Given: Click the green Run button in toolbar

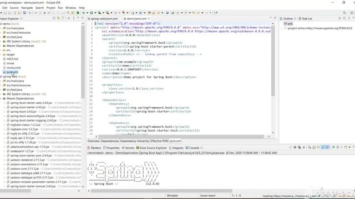Looking at the screenshot, I should 92,13.
